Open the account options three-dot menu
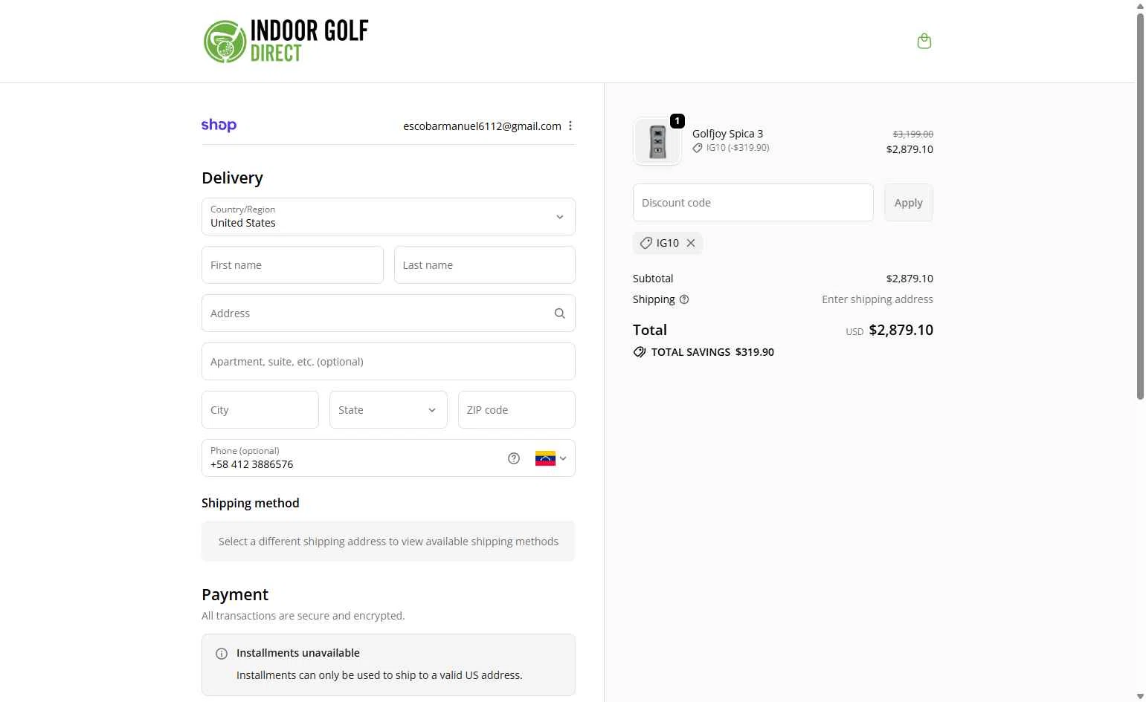 click(570, 126)
